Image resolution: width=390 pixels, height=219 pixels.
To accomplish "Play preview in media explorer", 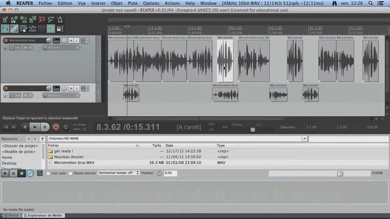I will pyautogui.click(x=5, y=173).
